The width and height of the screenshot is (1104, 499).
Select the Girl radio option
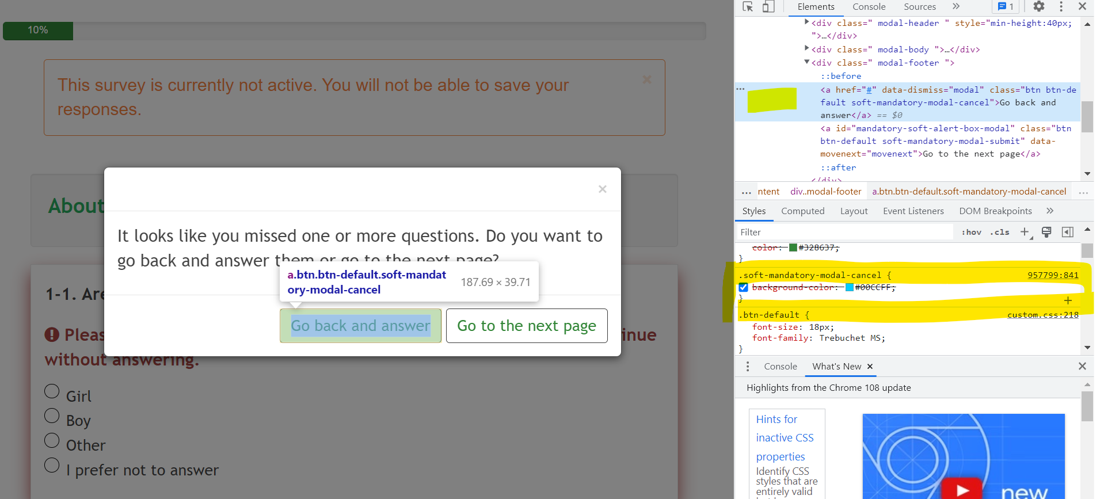(x=52, y=391)
